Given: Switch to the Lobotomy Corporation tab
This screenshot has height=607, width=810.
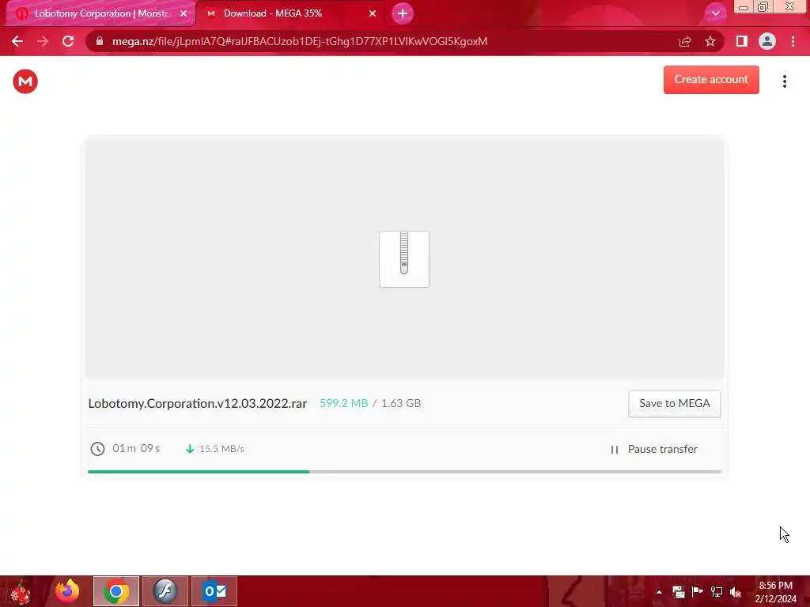Looking at the screenshot, I should click(x=100, y=13).
